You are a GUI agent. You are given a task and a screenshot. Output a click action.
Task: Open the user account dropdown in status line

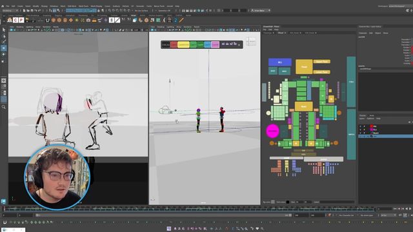(261, 10)
